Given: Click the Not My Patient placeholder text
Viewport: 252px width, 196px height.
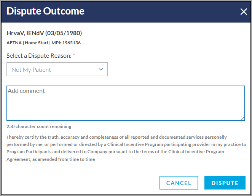Looking at the screenshot, I should click(31, 70).
